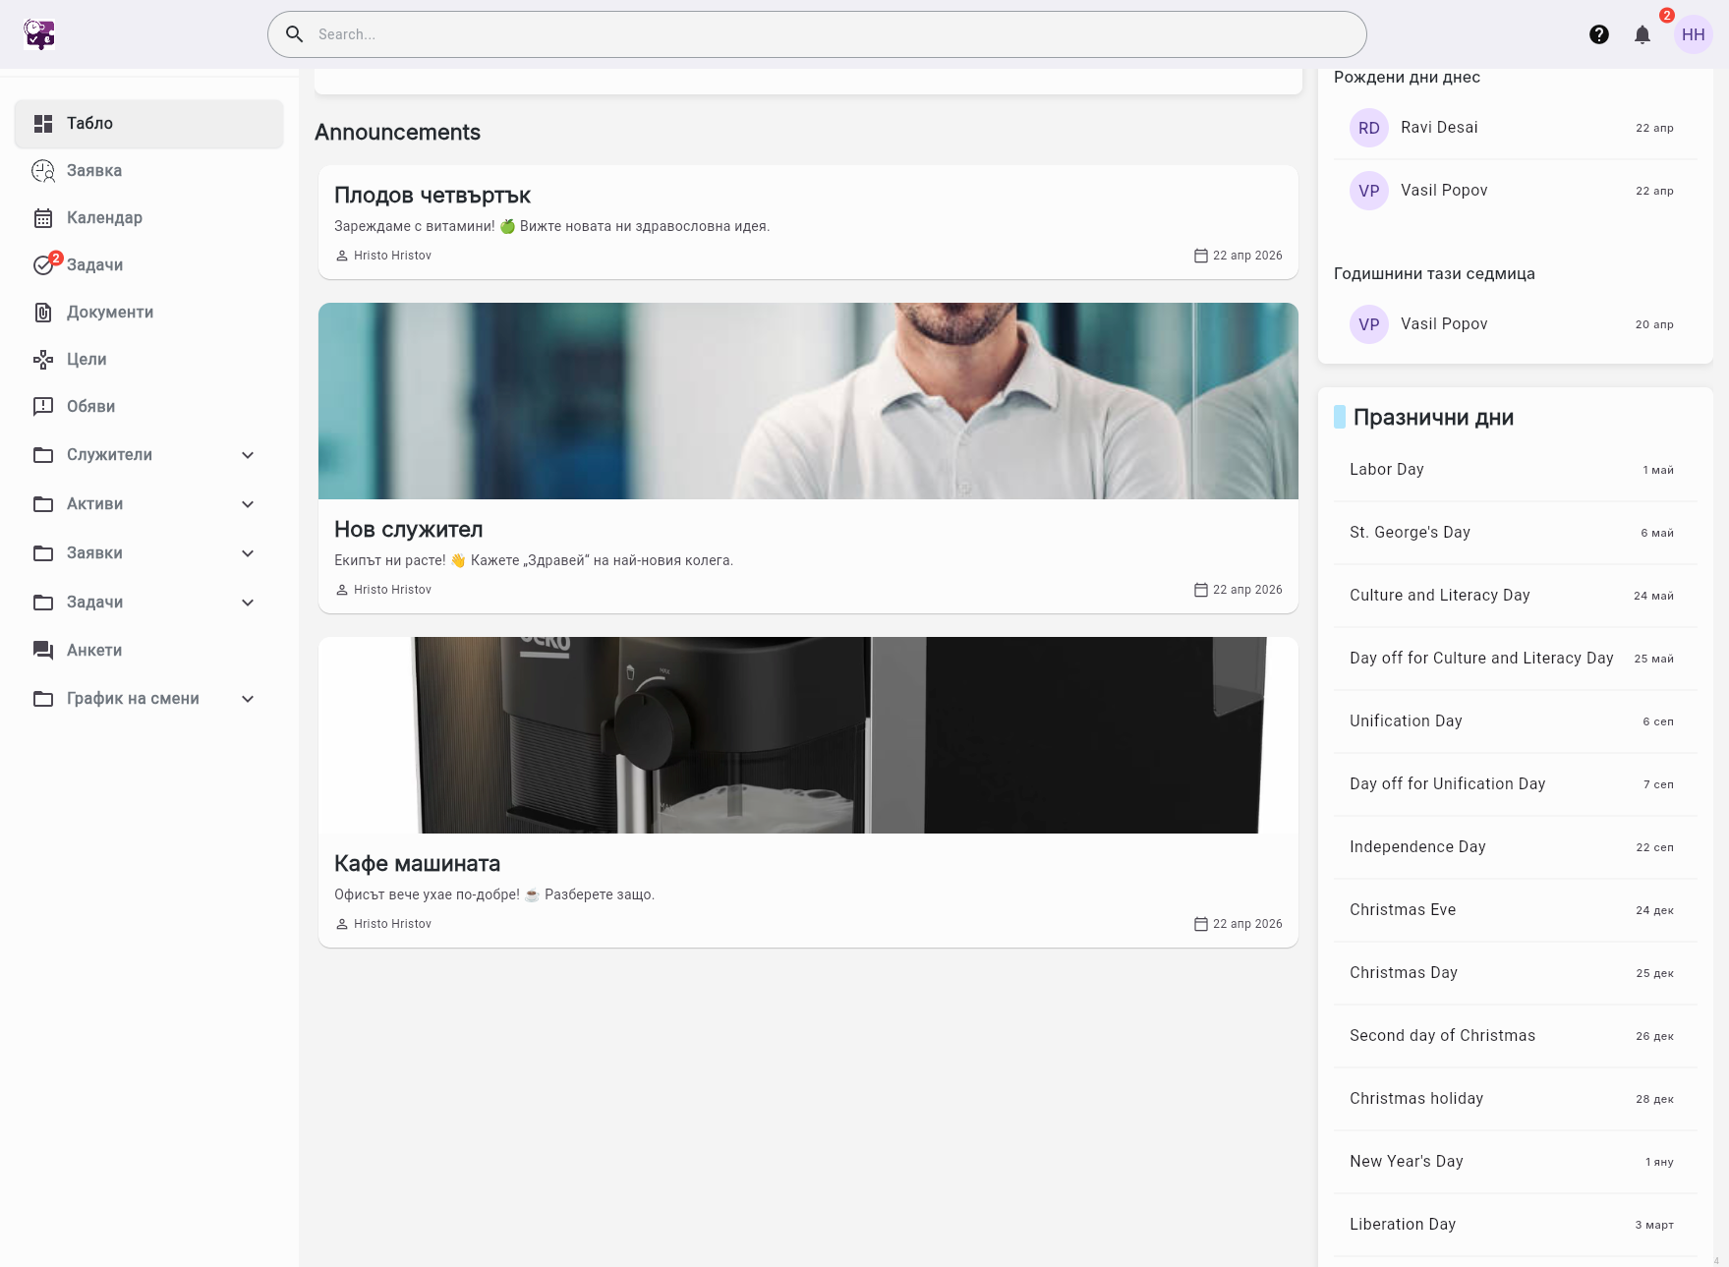The image size is (1729, 1267).
Task: Click the Announcements heading
Action: point(397,132)
